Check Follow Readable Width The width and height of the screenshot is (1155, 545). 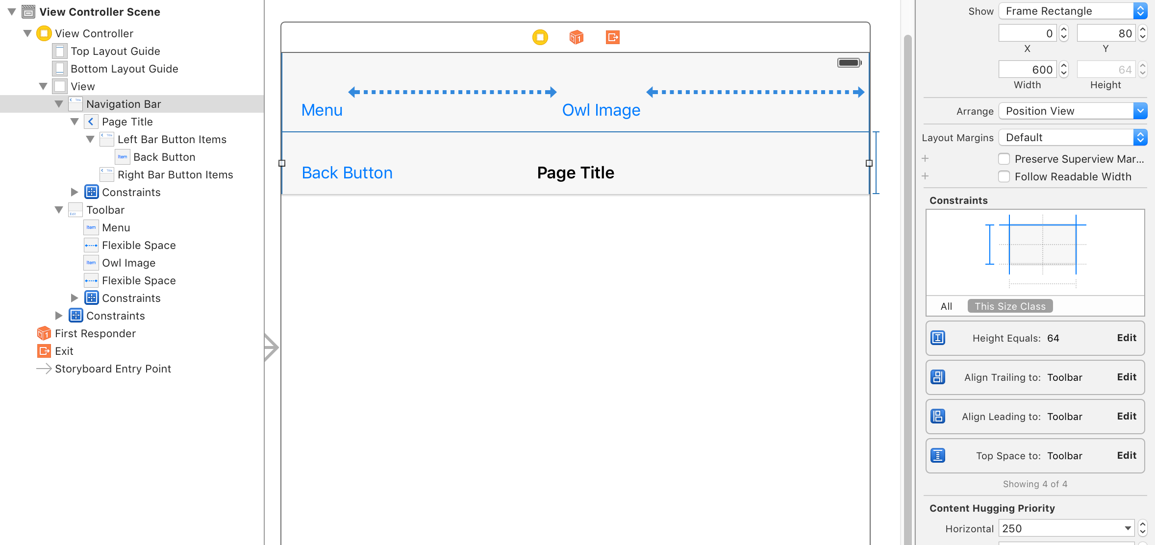click(x=1004, y=176)
